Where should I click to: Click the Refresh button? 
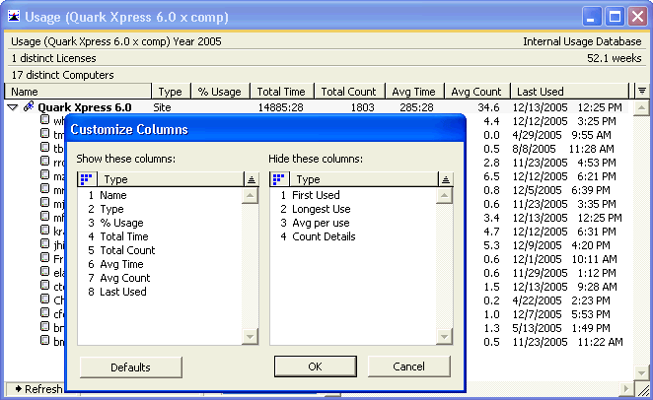pos(37,389)
